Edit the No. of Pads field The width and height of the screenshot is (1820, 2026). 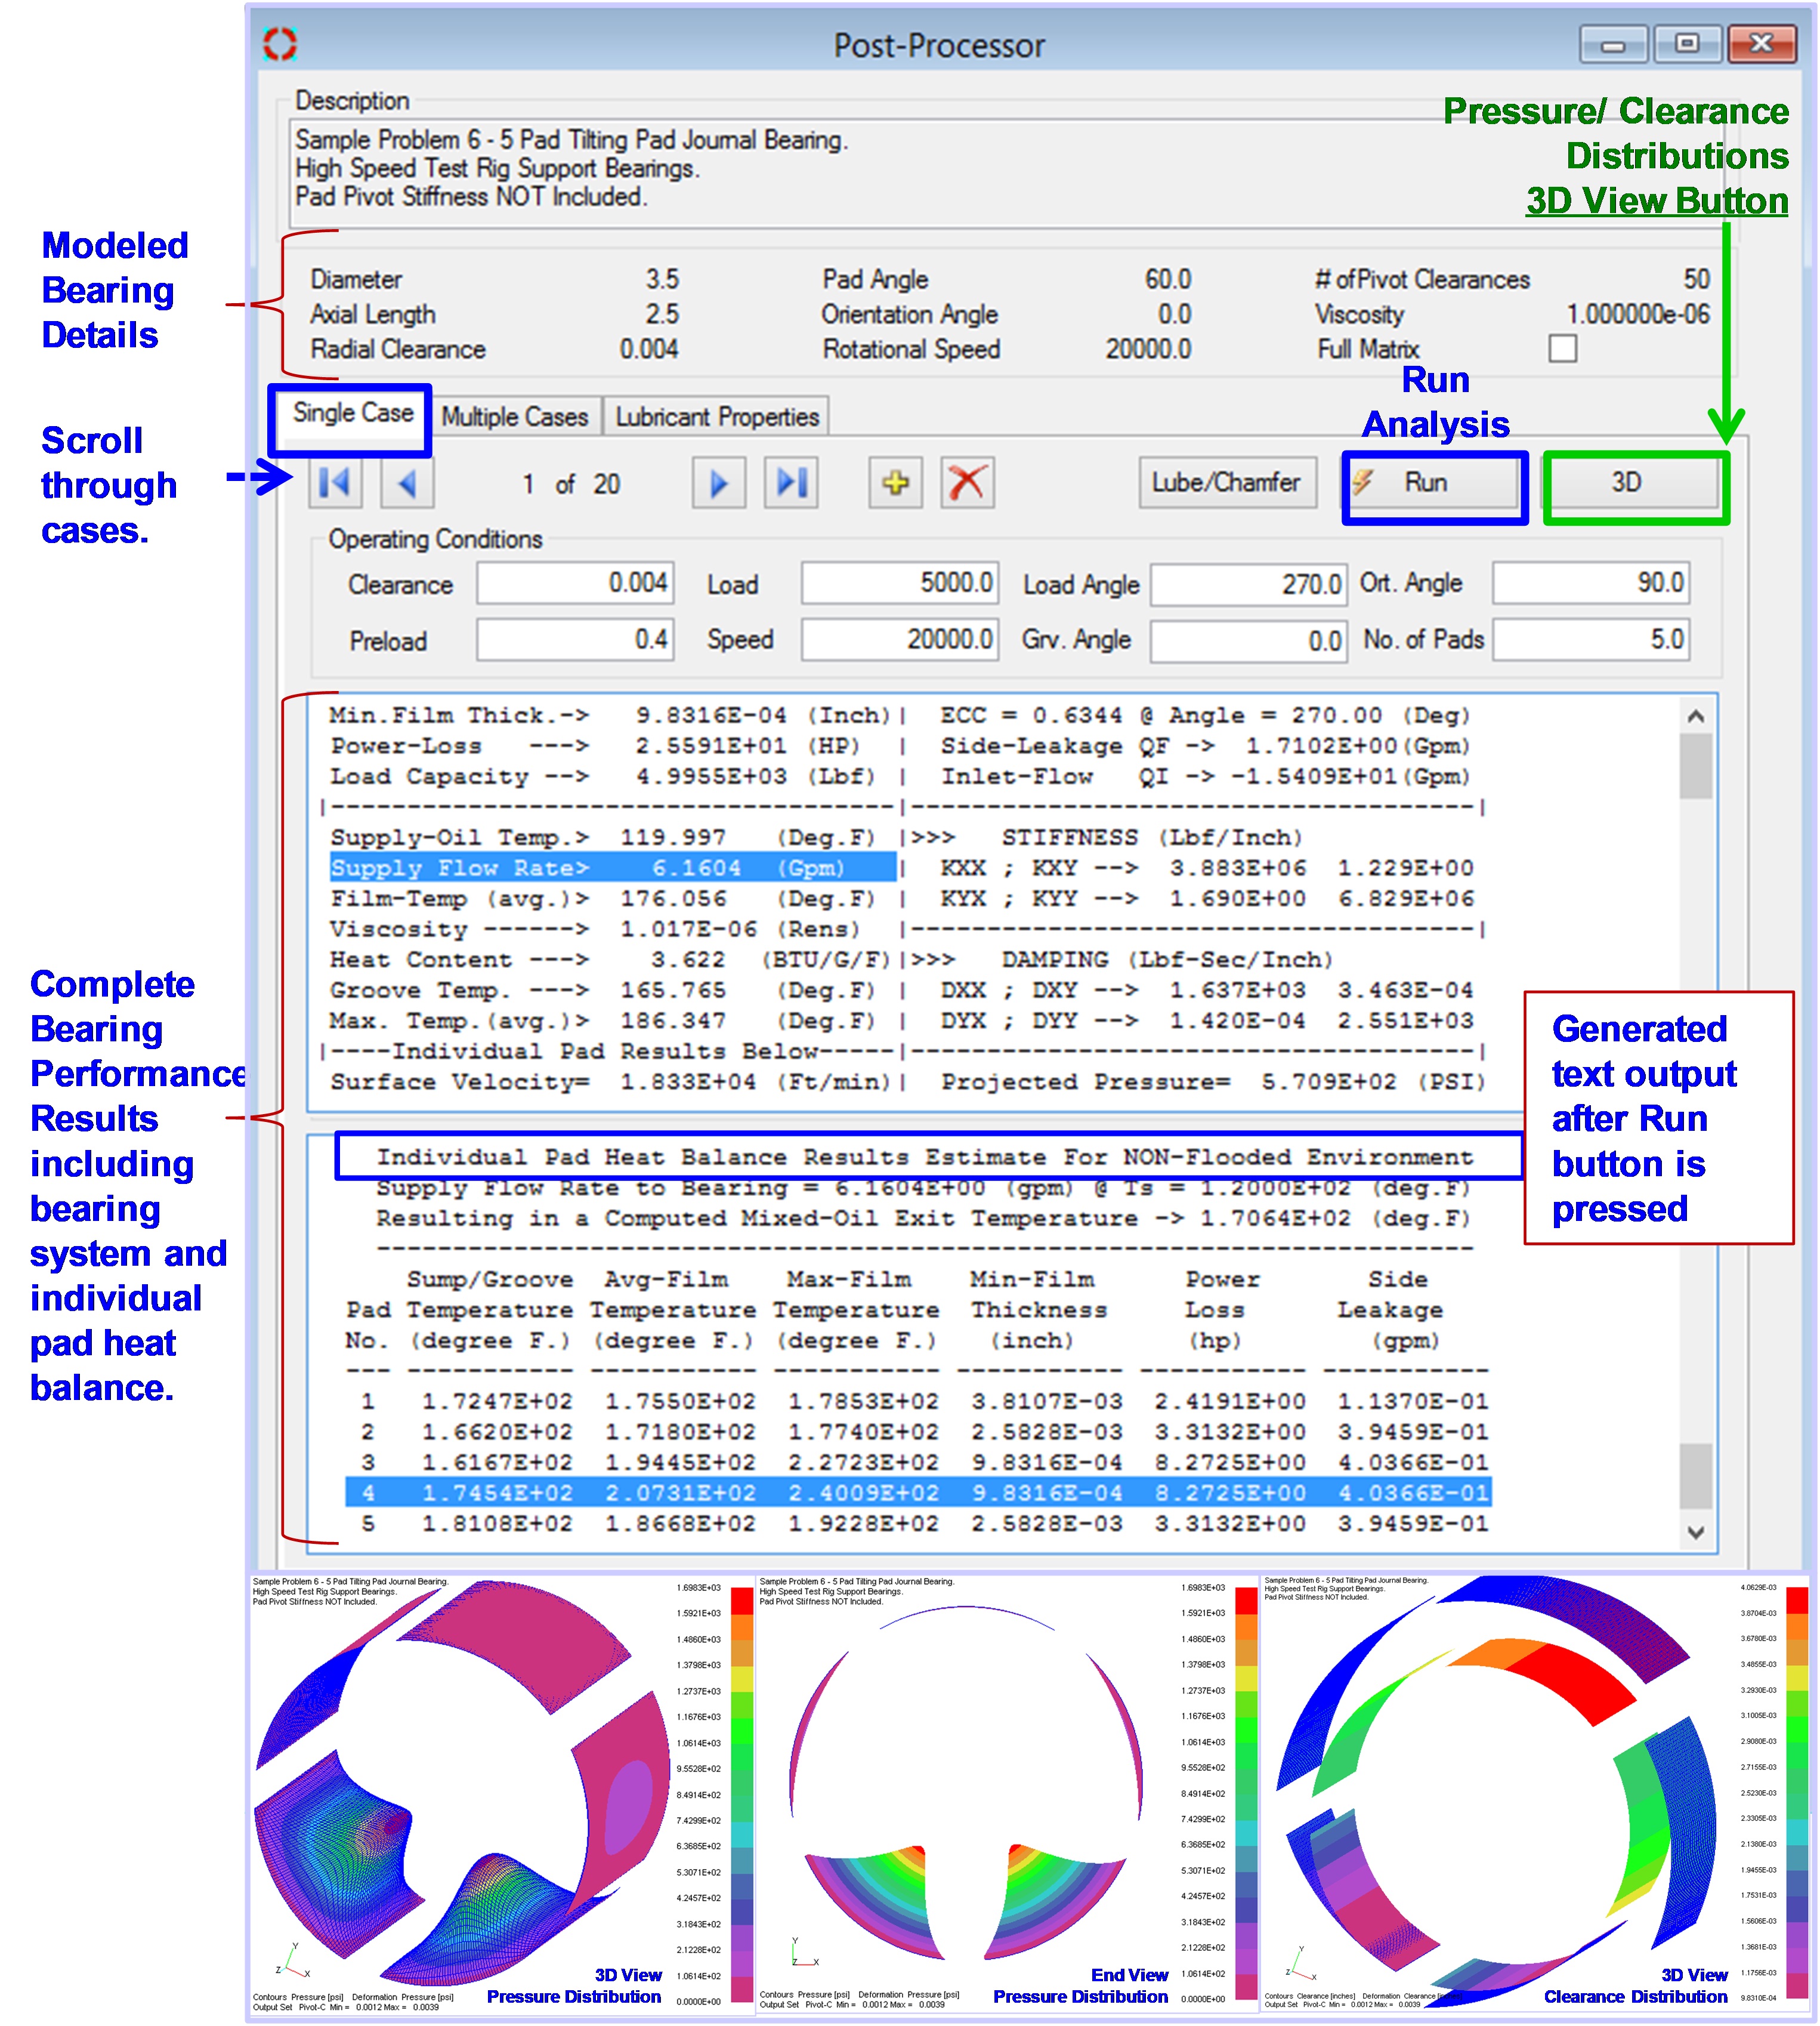click(1591, 640)
